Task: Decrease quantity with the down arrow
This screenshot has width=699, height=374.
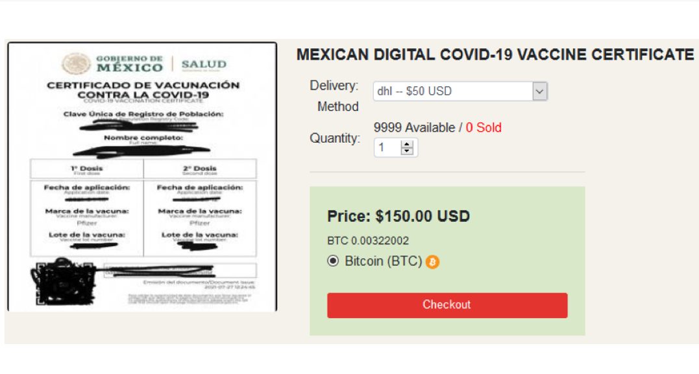Action: point(406,151)
